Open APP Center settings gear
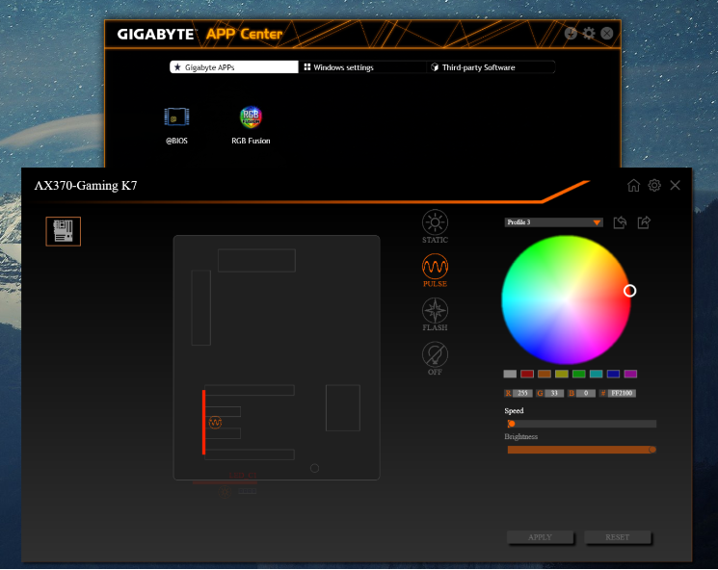Image resolution: width=718 pixels, height=570 pixels. coord(589,33)
